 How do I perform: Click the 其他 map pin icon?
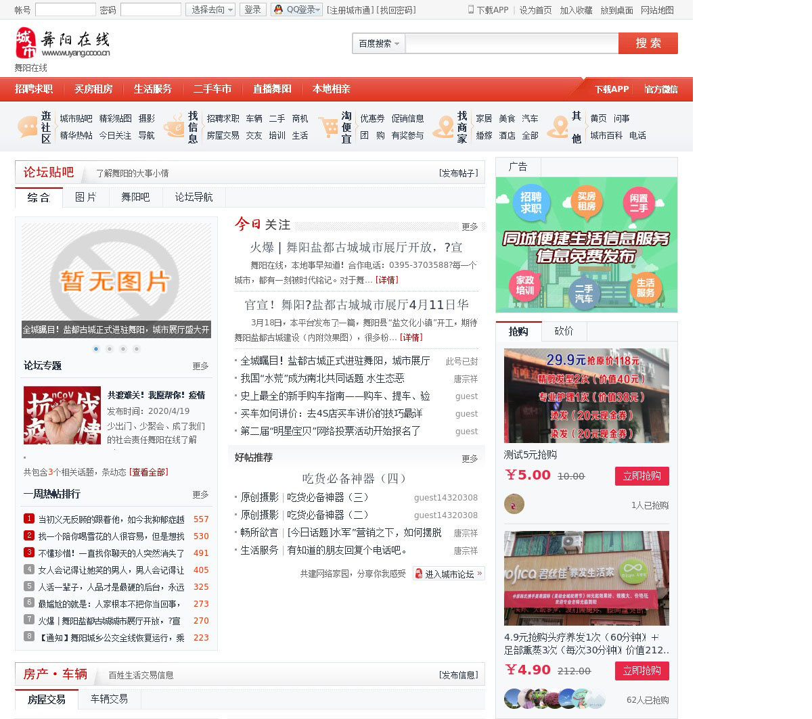[x=559, y=126]
